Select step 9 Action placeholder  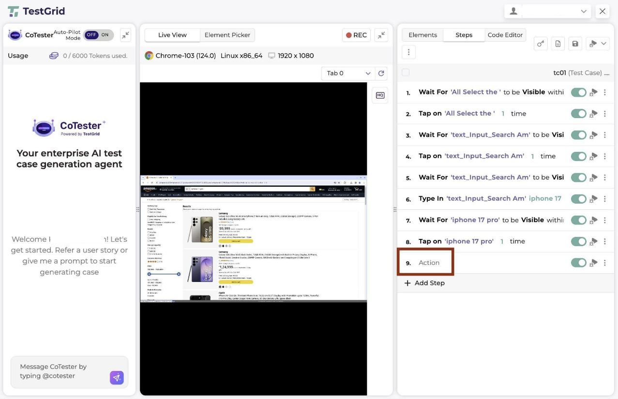point(429,263)
